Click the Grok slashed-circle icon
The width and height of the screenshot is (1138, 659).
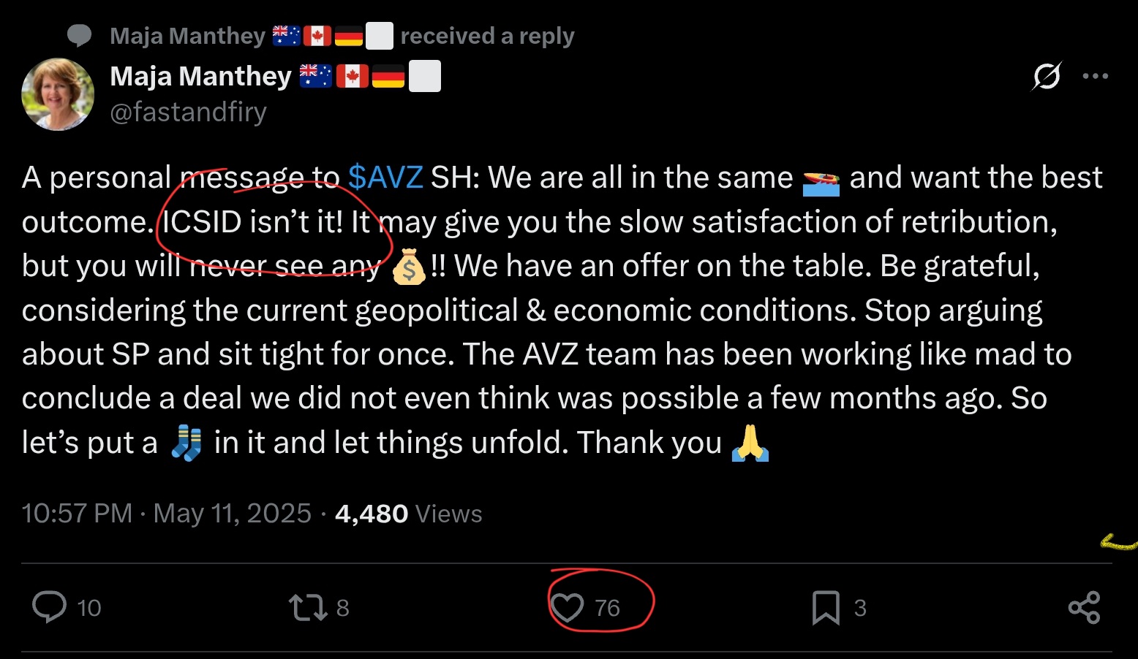(1047, 76)
